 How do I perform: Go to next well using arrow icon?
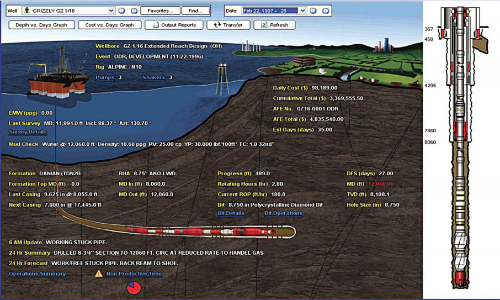[x=134, y=10]
